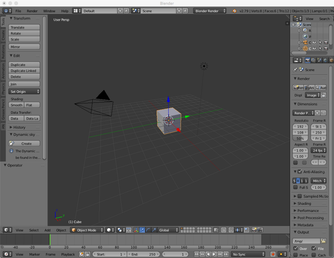The image size is (334, 258).
Task: Click the scene browse icon in header
Action: (x=136, y=11)
